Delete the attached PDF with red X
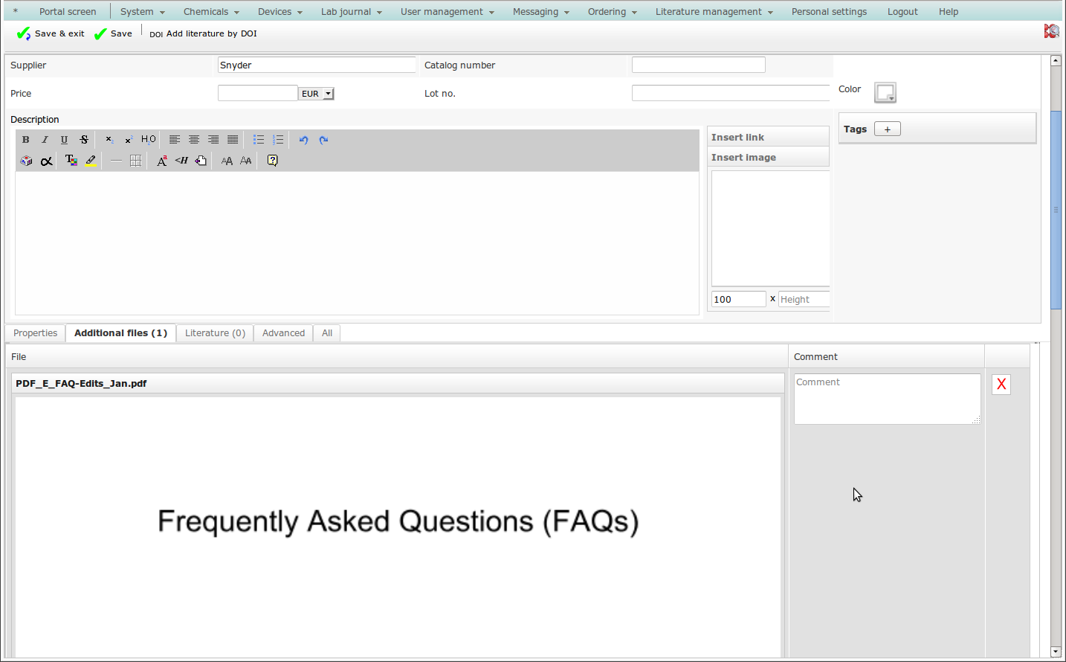Screen dimensions: 1066x662 pyautogui.click(x=1001, y=385)
